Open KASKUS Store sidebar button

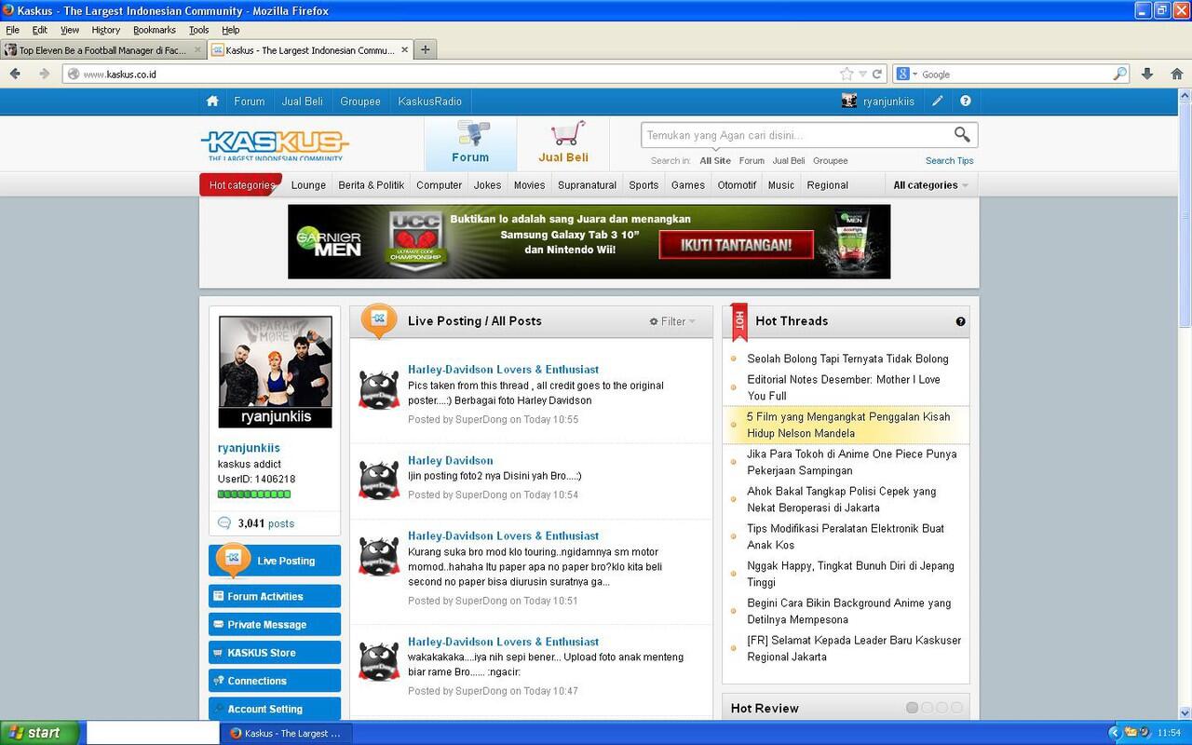coord(275,653)
